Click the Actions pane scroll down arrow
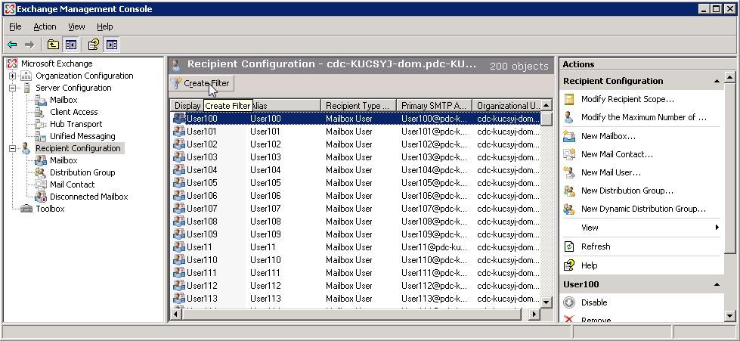Viewport: 740px width, 341px height. pyautogui.click(x=729, y=316)
